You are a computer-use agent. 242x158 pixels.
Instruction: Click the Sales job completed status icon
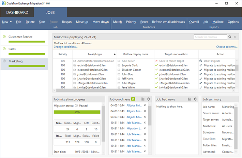tap(4, 49)
